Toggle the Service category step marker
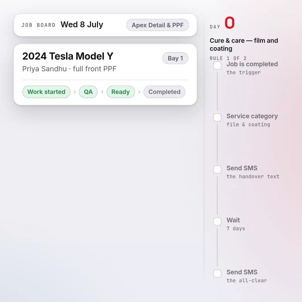 [x=217, y=117]
